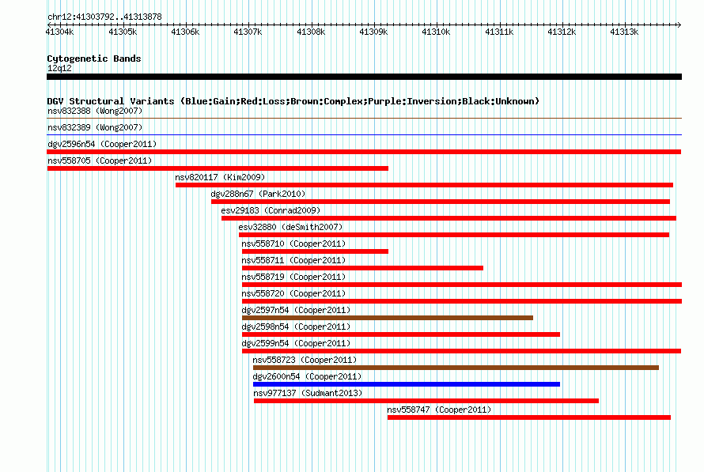The image size is (704, 472).
Task: Select the dgv288n67 (Park2010) label
Action: (258, 194)
